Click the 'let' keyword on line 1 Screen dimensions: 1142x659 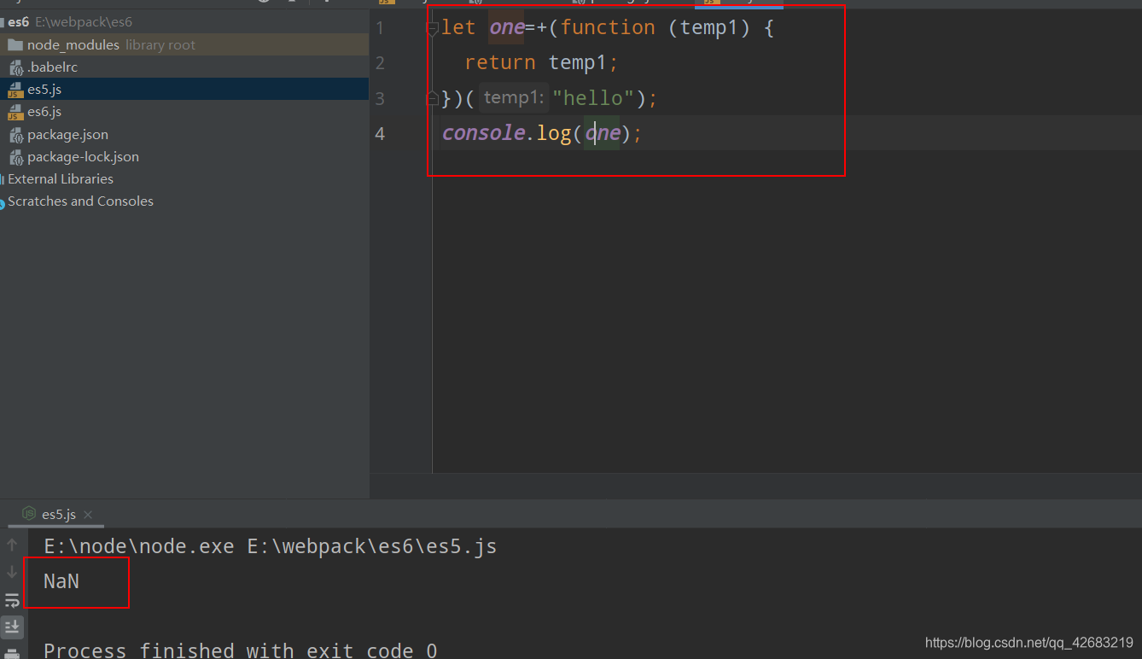click(x=458, y=27)
